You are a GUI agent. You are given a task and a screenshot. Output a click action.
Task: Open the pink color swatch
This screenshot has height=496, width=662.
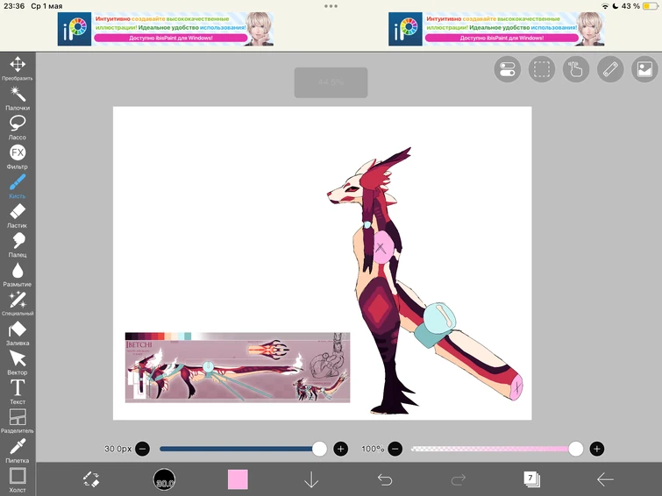238,479
